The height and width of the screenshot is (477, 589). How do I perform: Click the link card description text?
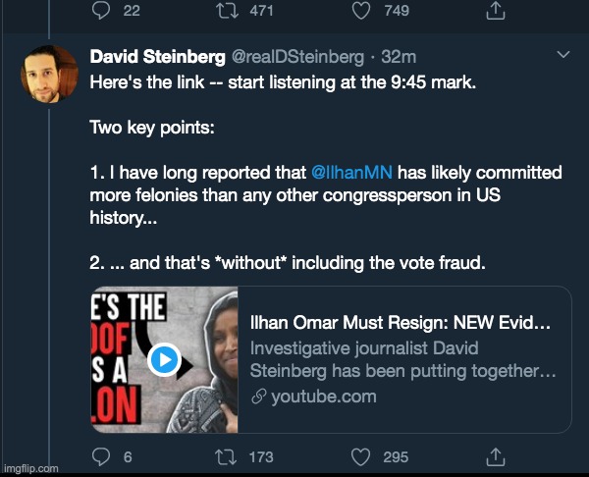pos(402,359)
